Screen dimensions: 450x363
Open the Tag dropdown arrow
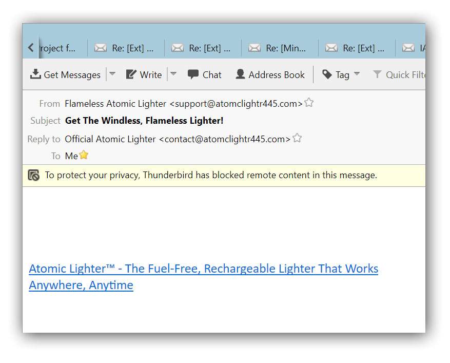(x=357, y=74)
